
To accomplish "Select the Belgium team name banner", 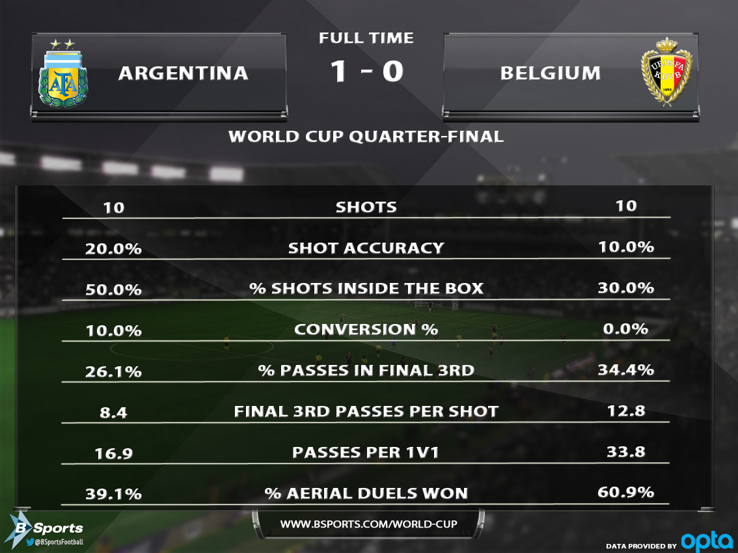I will [550, 73].
